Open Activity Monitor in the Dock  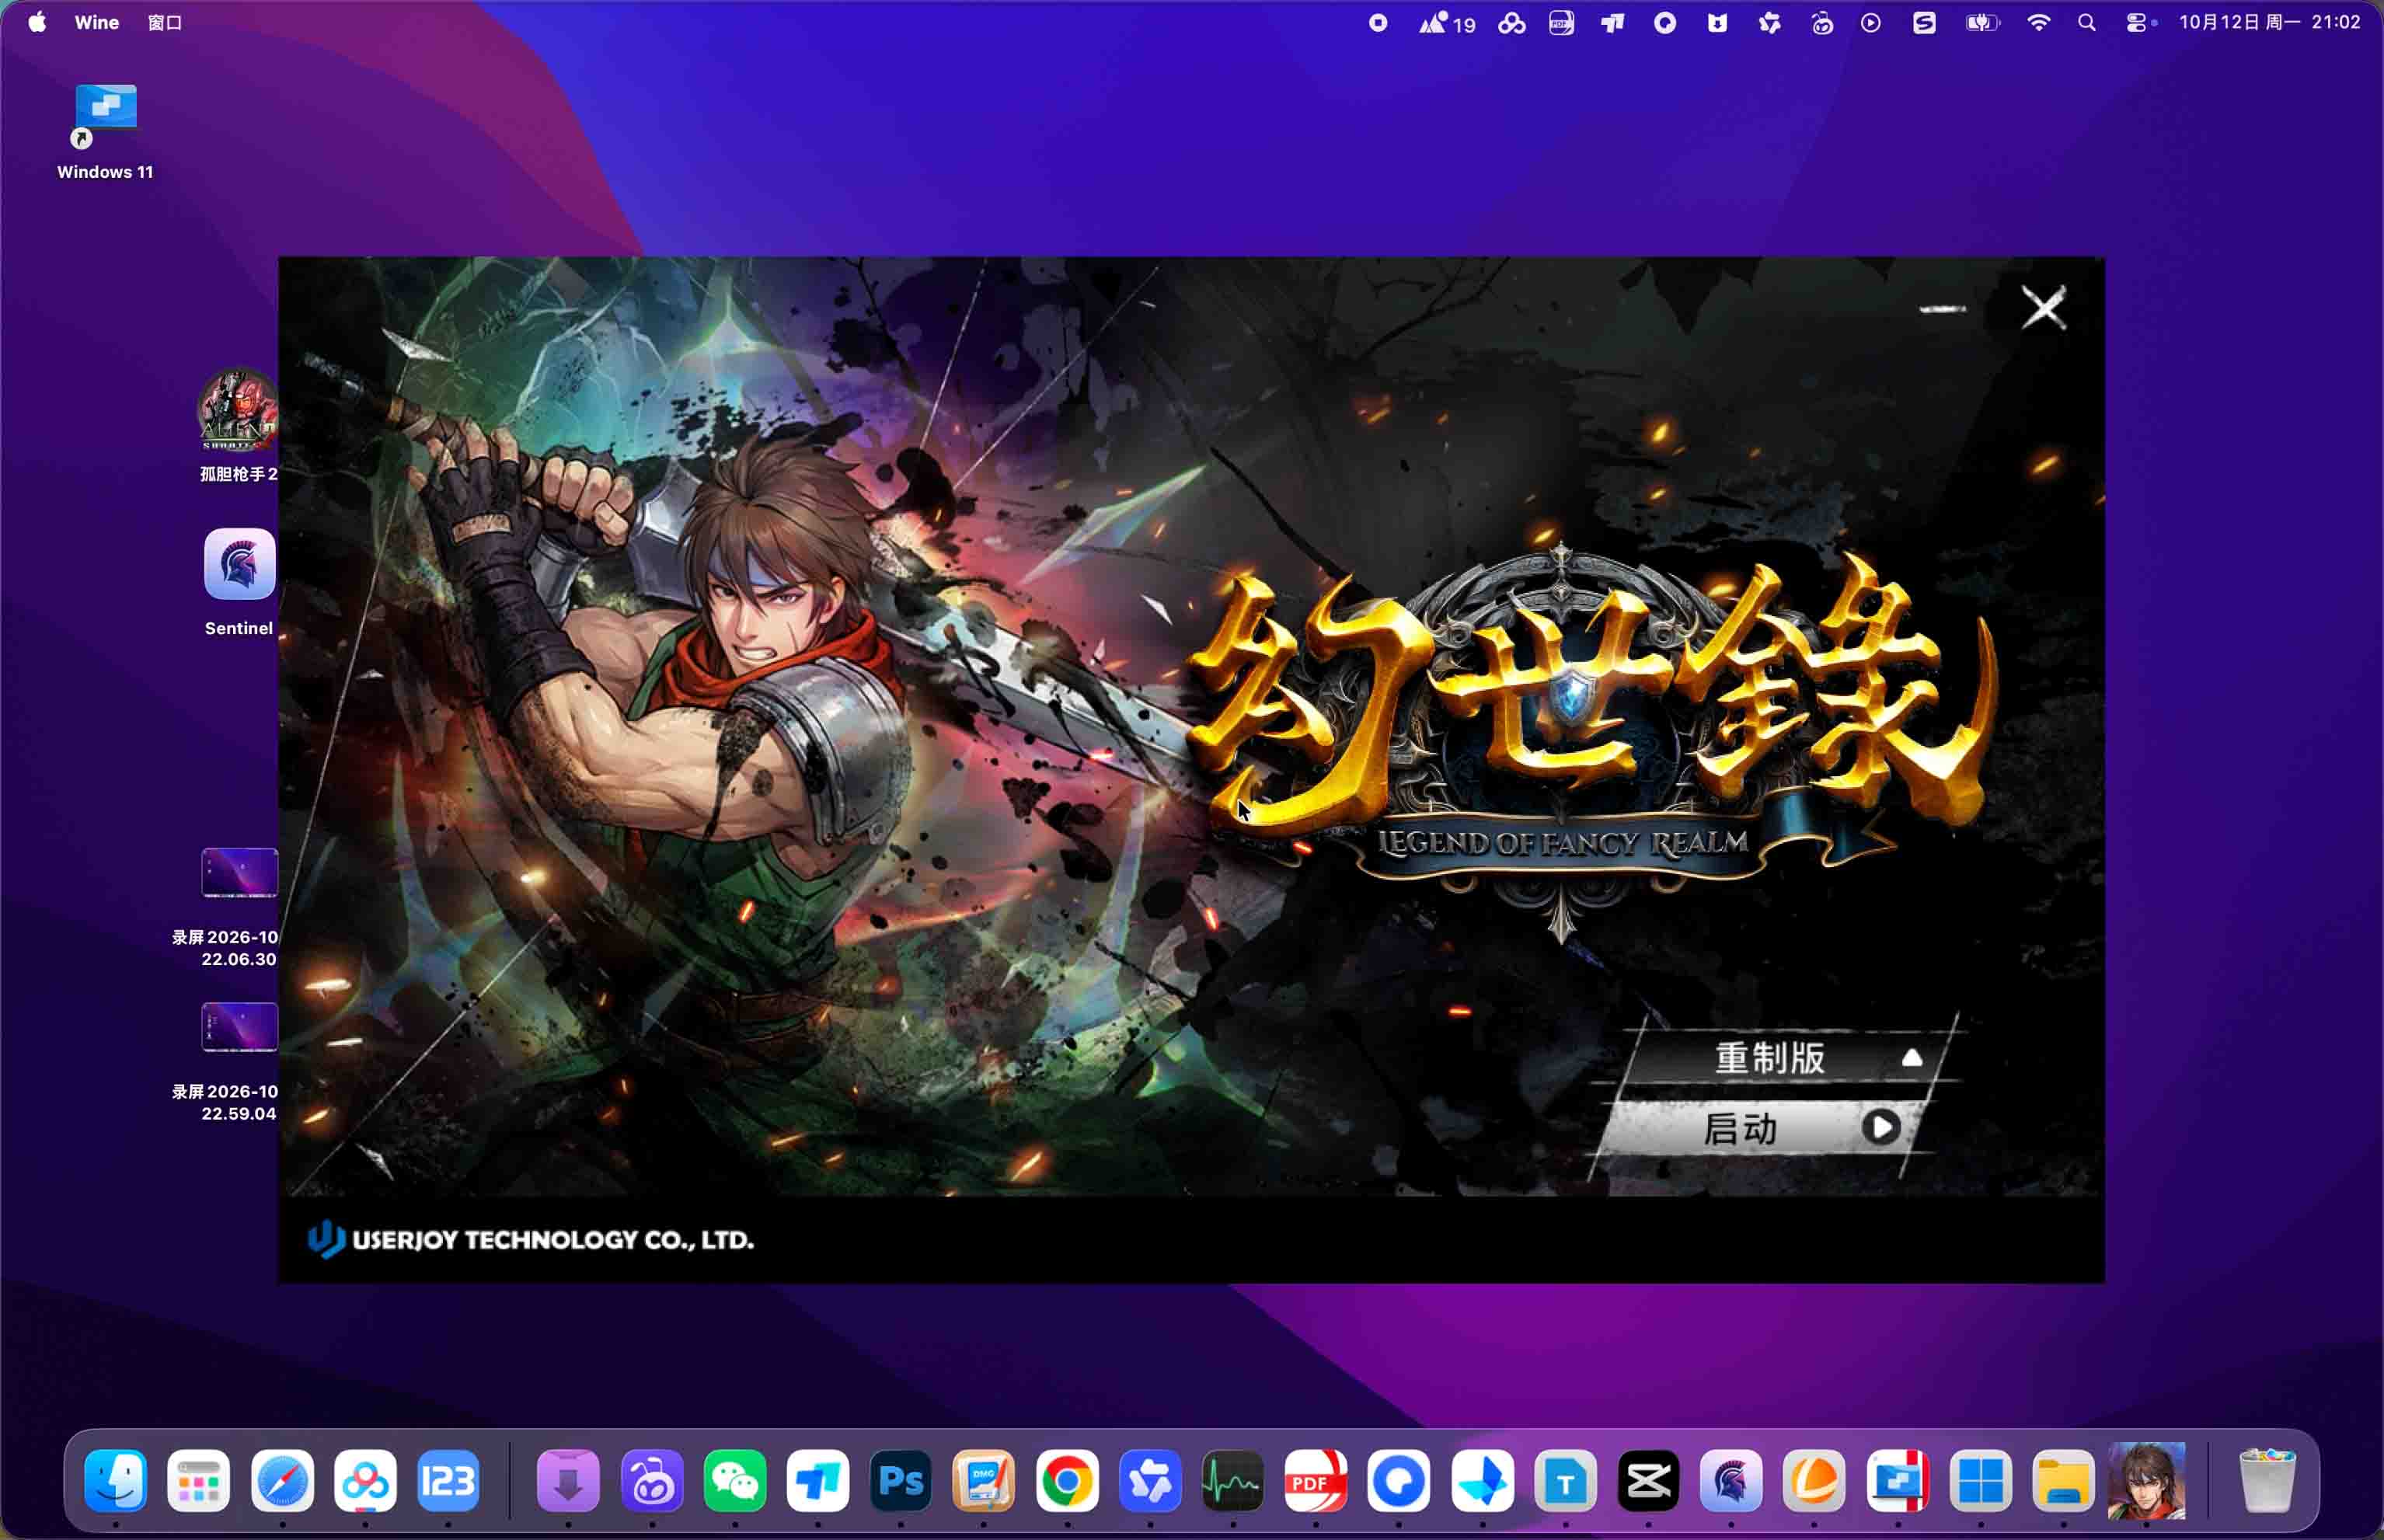click(x=1233, y=1480)
